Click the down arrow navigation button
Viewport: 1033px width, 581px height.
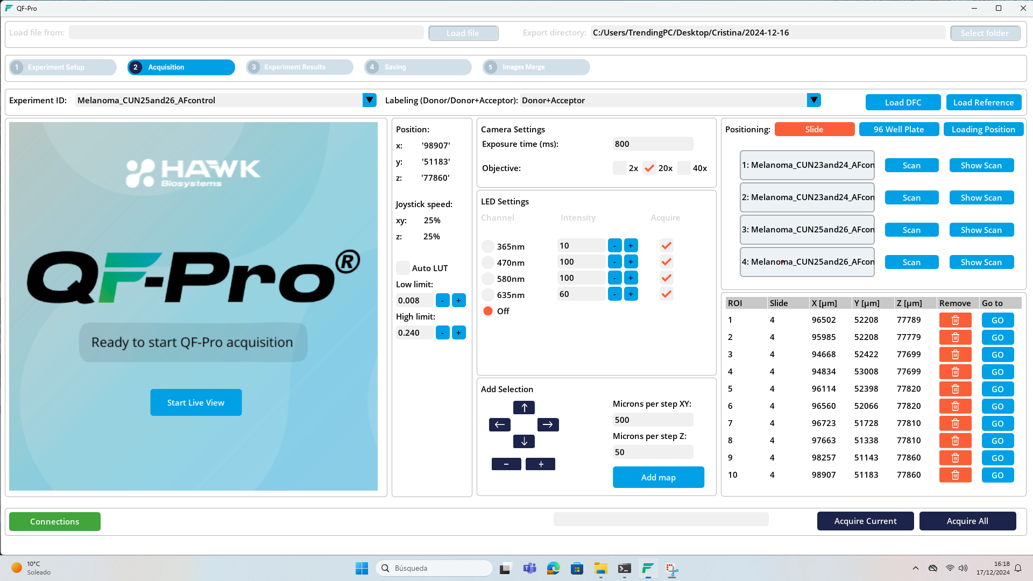point(523,442)
